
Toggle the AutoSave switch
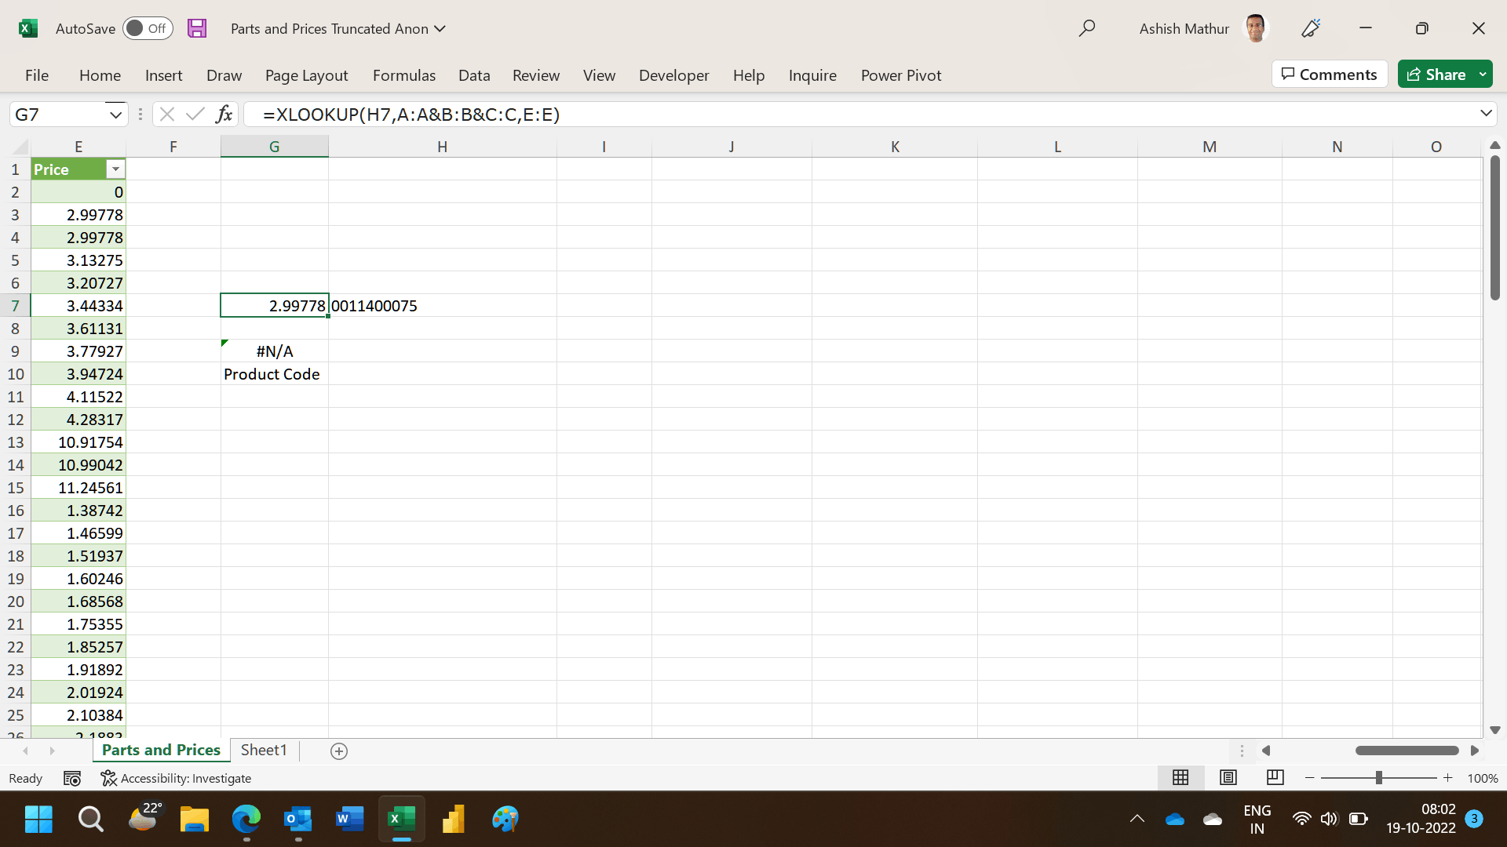pyautogui.click(x=148, y=28)
